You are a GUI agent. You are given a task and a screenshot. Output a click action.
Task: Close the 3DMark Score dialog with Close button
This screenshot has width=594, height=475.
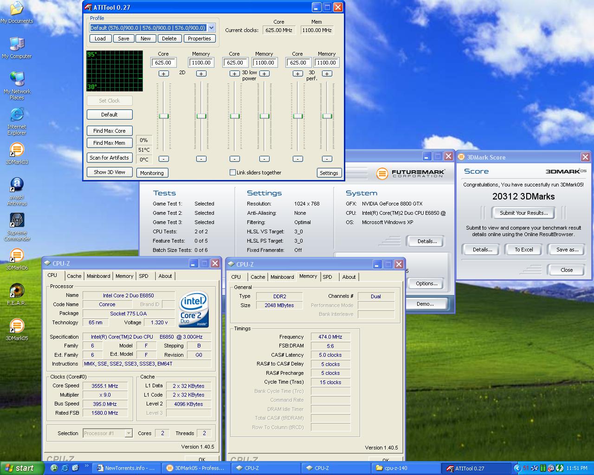pyautogui.click(x=567, y=270)
